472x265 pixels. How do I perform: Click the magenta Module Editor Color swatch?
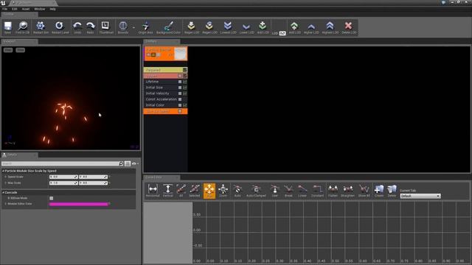[79, 204]
